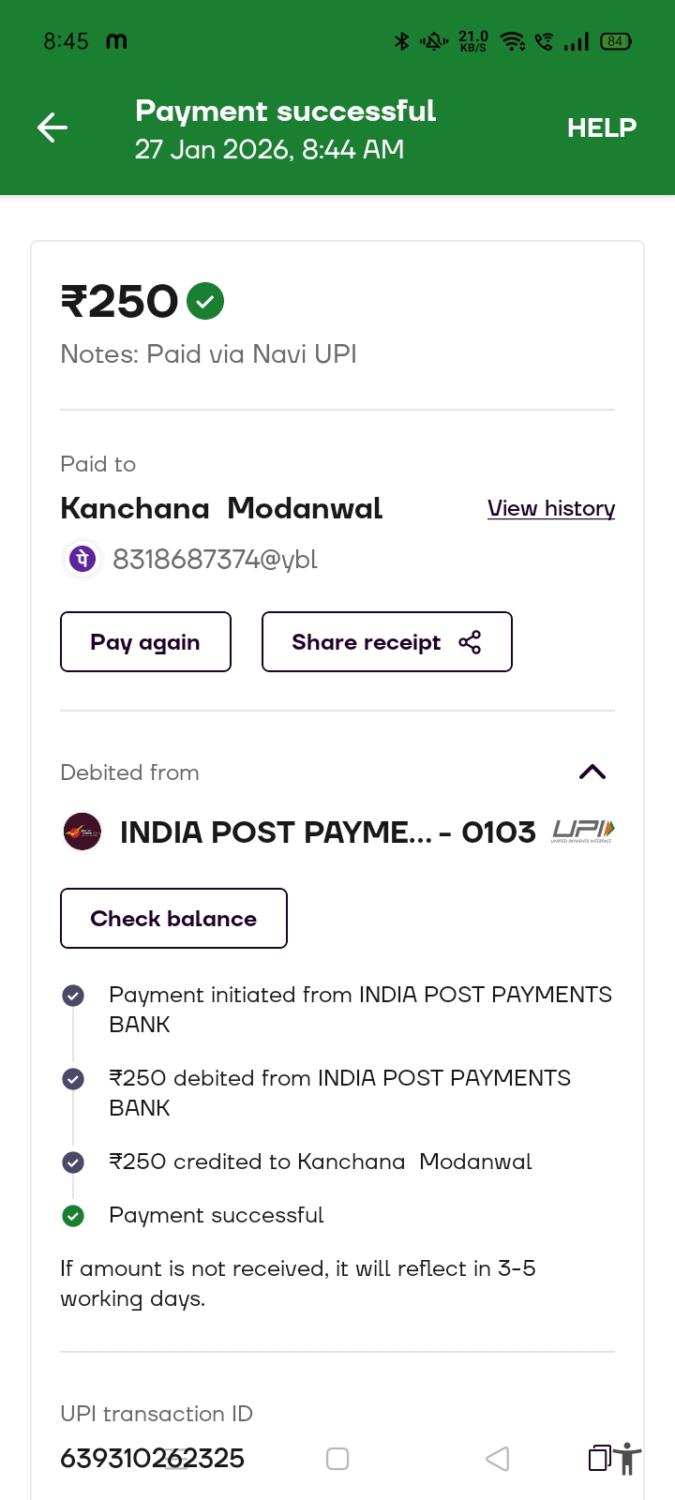Tap the Payment initiated step marker
The height and width of the screenshot is (1500, 675).
click(73, 996)
